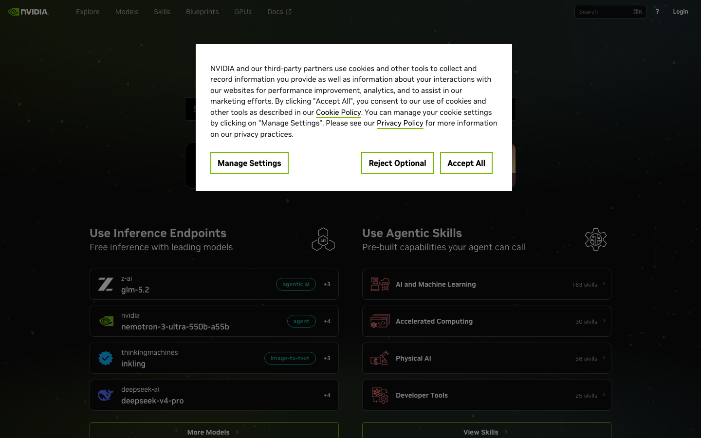Click the deepseek whale icon

(106, 395)
